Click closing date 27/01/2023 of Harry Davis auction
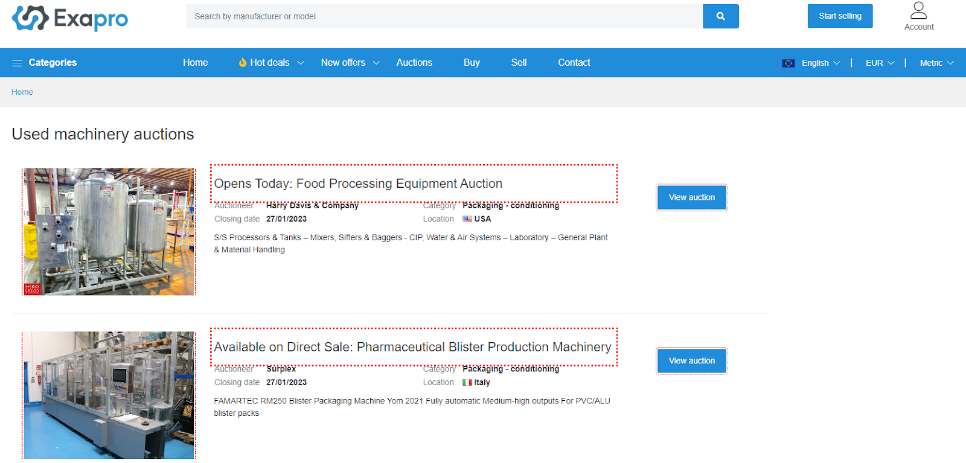Screen dimensions: 966x463 click(x=286, y=219)
